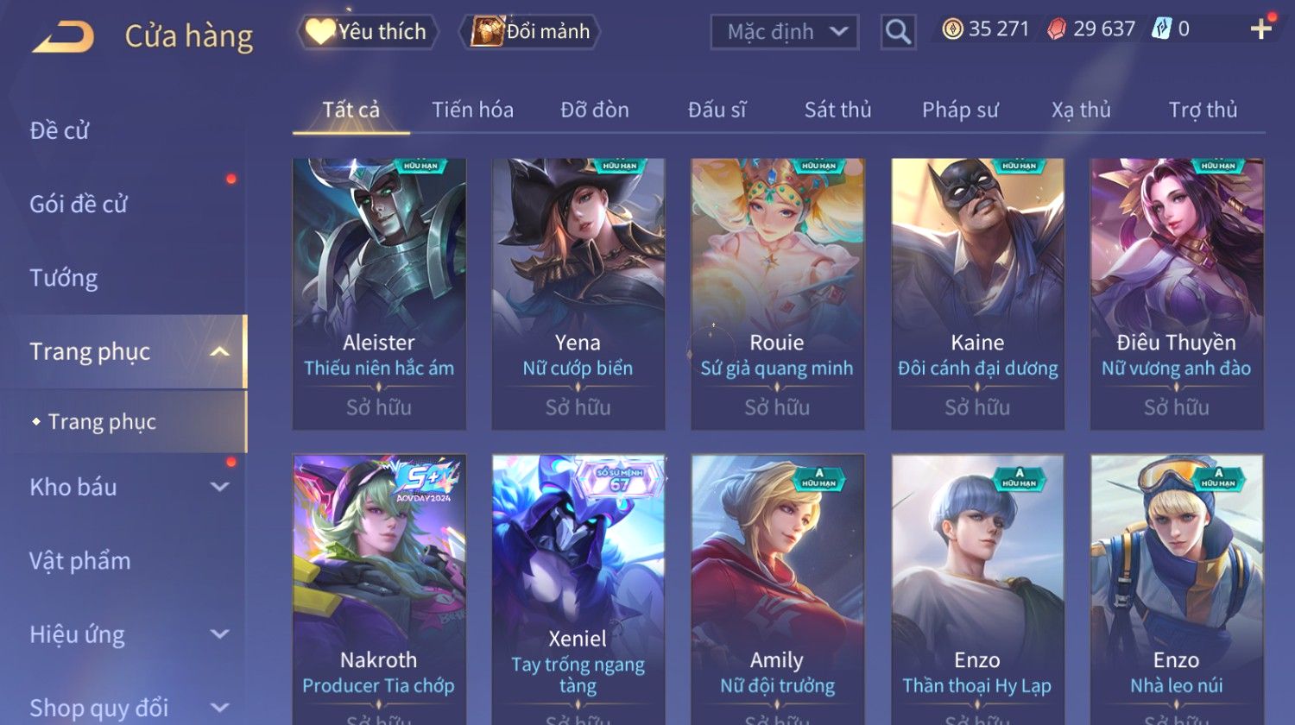
Task: Select the Tiến hóa tab
Action: pyautogui.click(x=472, y=110)
